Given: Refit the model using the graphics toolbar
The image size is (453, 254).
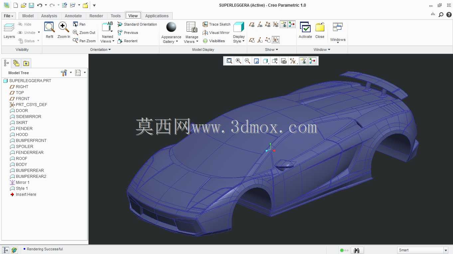Looking at the screenshot, I should (229, 61).
